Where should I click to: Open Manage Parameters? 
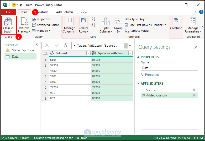[x=193, y=25]
